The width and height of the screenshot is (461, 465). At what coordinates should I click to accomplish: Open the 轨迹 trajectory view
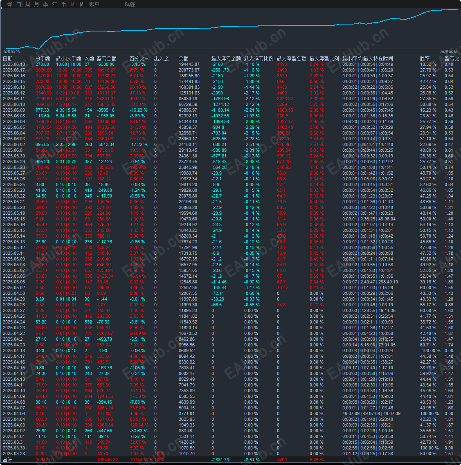pos(130,4)
